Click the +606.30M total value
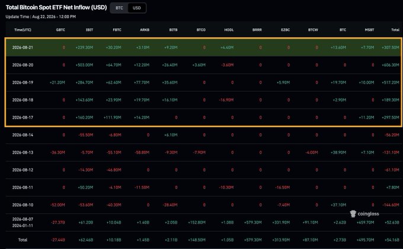 coord(391,65)
